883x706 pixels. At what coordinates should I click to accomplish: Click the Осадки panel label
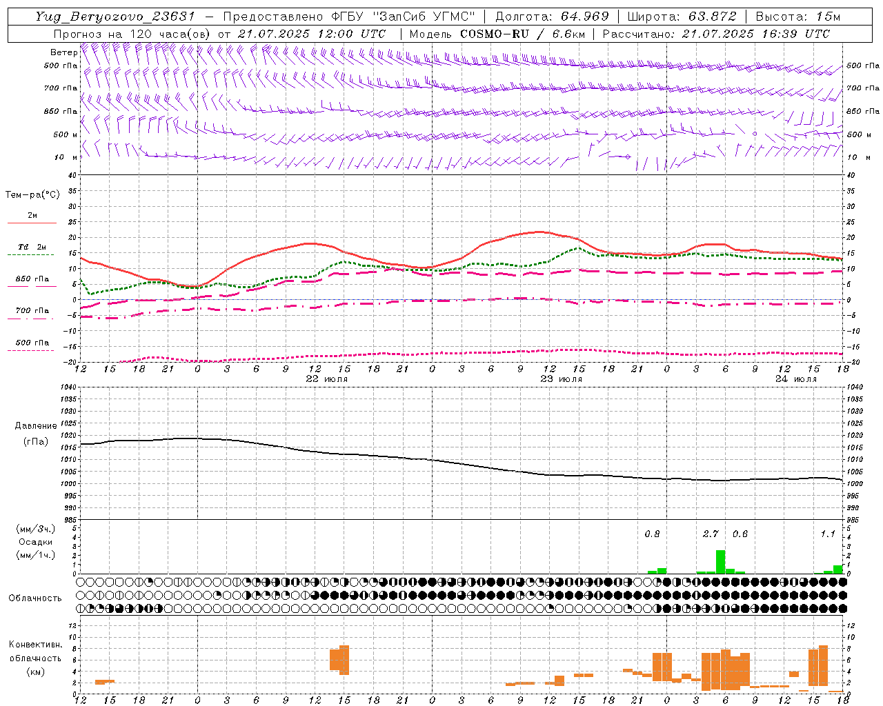[35, 542]
